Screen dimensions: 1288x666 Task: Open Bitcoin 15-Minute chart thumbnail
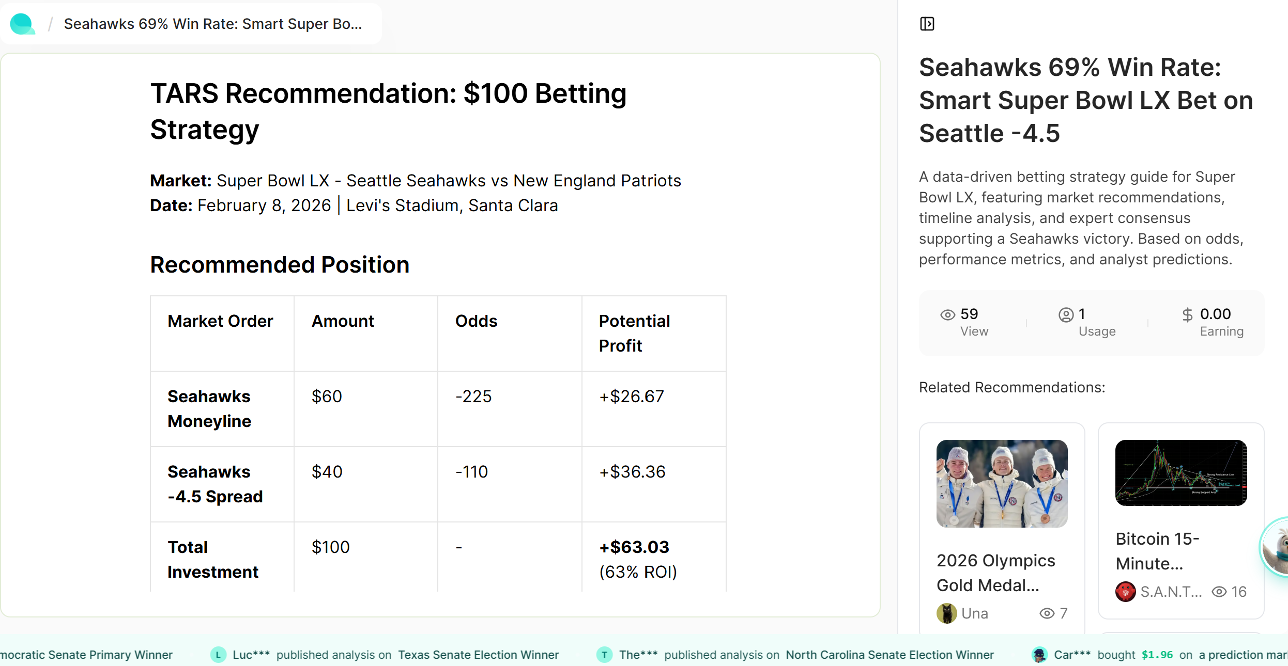pyautogui.click(x=1181, y=473)
